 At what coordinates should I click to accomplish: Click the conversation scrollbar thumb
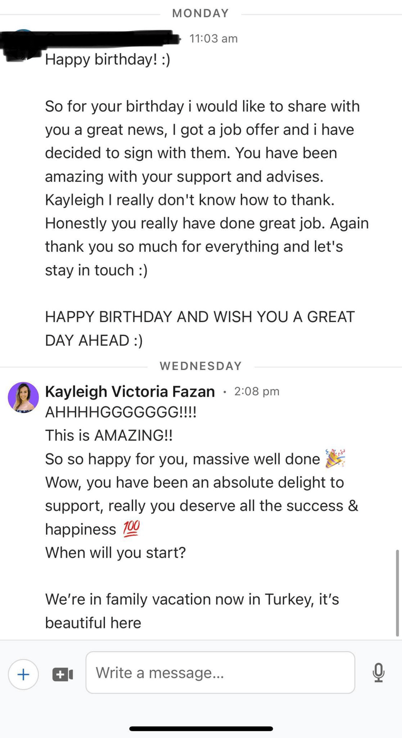397,593
